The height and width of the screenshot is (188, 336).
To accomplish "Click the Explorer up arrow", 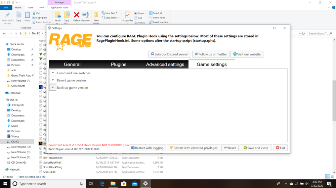I will [x=20, y=33].
